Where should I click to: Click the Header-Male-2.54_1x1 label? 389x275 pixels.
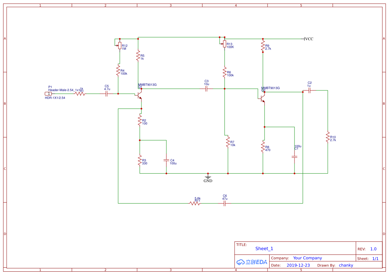tap(64, 90)
